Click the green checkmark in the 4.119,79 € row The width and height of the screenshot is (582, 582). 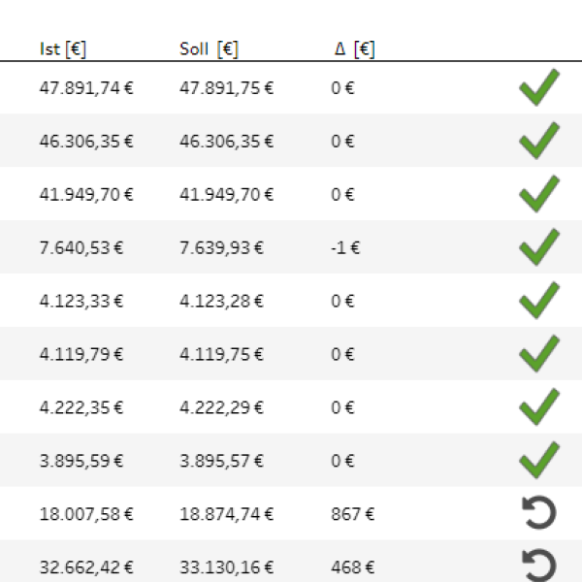point(539,354)
